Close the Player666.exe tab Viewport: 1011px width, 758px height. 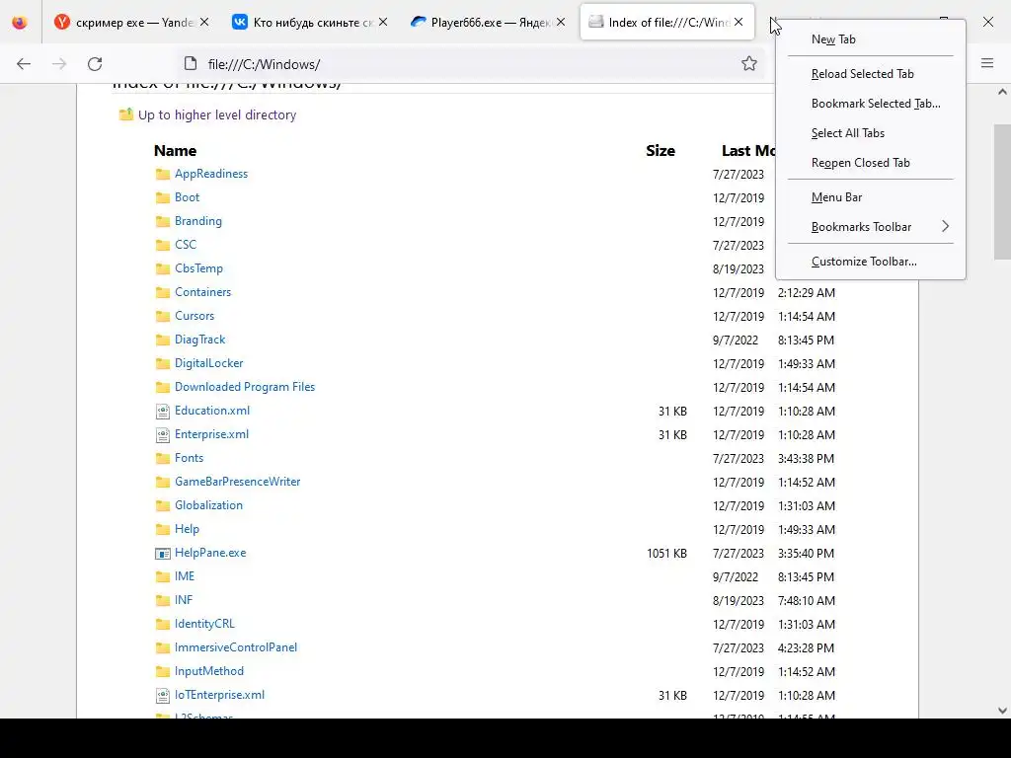tap(561, 22)
